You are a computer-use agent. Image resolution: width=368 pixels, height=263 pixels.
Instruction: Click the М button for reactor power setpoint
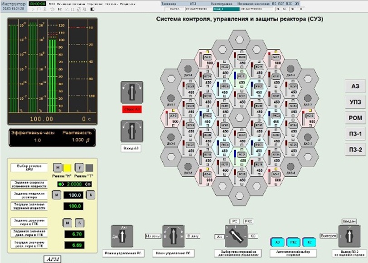click(57, 195)
